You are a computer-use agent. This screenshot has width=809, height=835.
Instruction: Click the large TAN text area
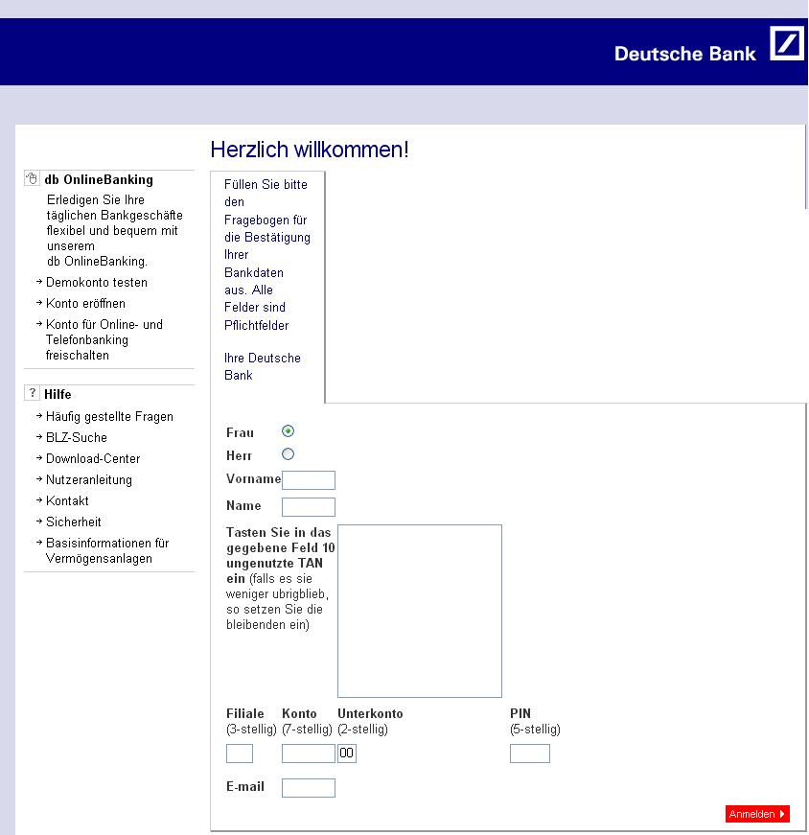click(x=420, y=611)
